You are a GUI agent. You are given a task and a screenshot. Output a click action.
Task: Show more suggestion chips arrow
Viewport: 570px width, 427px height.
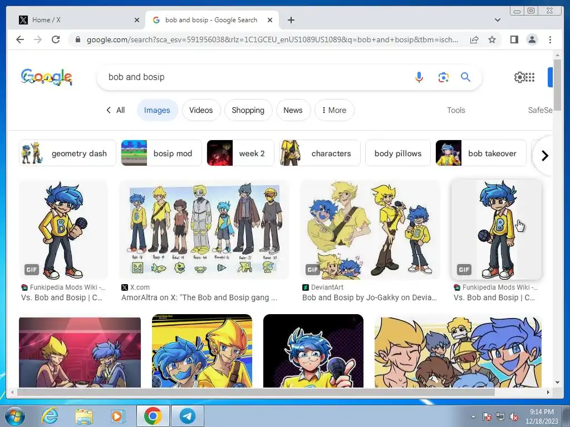(x=544, y=156)
